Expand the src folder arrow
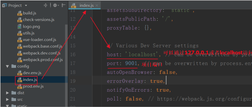Viewport: 252px width, 107px height. click(x=7, y=99)
